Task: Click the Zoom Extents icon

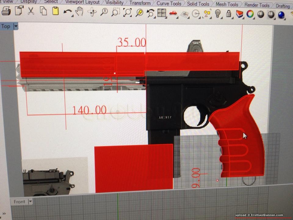Action: (128, 13)
